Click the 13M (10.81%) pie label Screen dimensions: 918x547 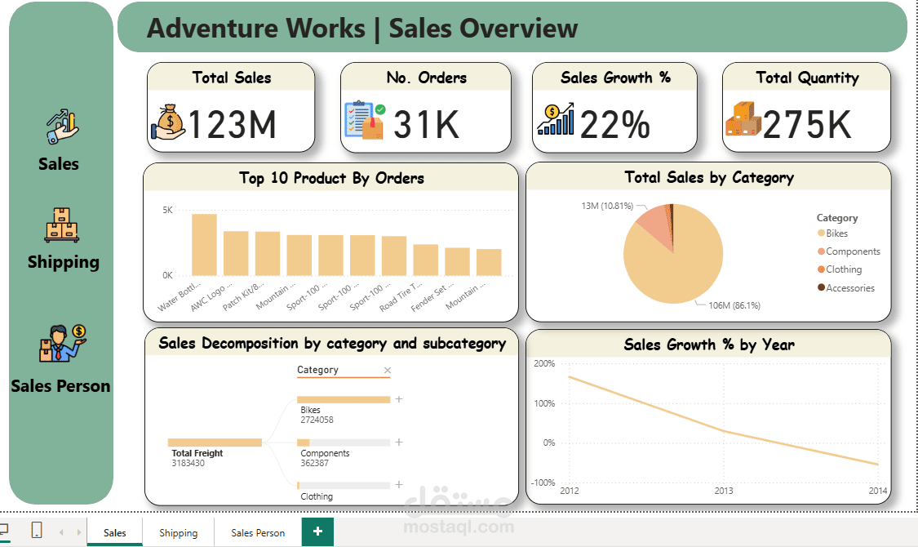pyautogui.click(x=607, y=206)
